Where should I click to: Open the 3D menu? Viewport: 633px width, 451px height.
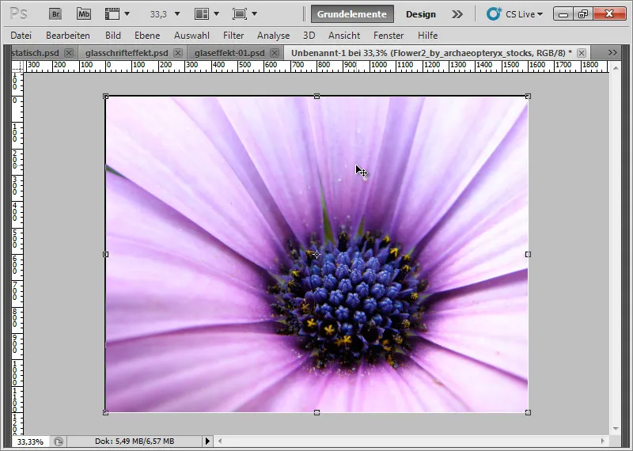309,36
